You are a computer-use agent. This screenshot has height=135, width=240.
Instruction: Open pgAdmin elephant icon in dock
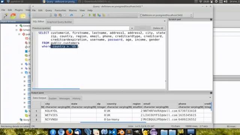[88, 132]
